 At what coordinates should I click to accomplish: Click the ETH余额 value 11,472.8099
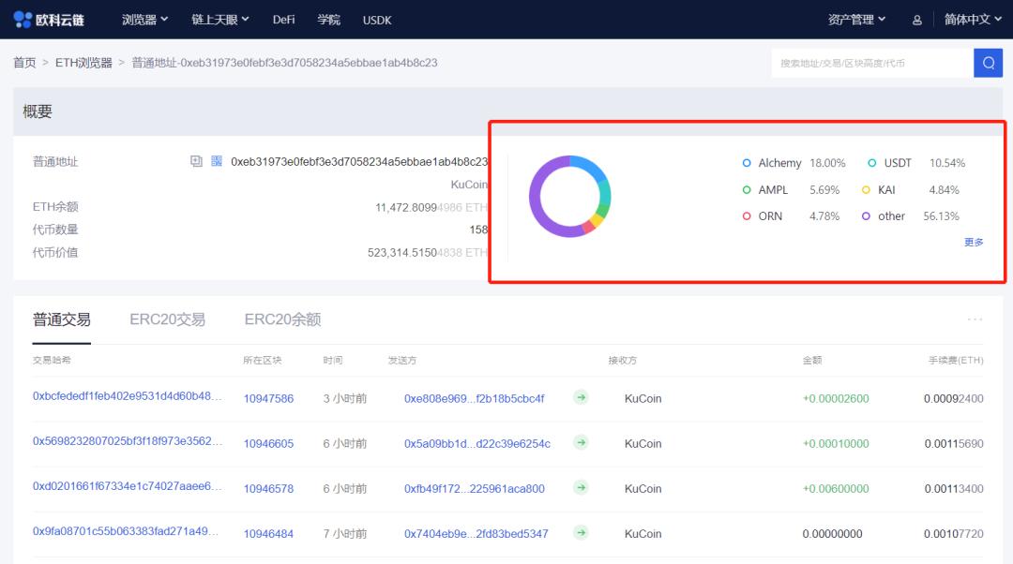click(x=431, y=207)
